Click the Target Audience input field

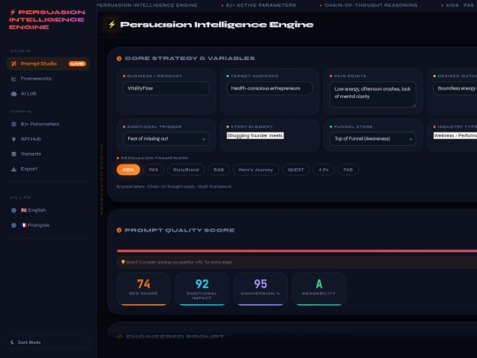(x=269, y=88)
